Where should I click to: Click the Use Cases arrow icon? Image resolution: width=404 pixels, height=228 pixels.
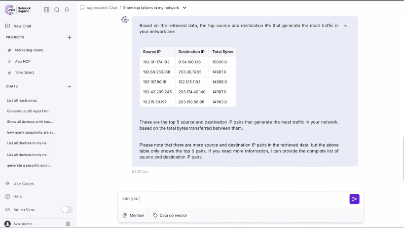tap(7, 184)
